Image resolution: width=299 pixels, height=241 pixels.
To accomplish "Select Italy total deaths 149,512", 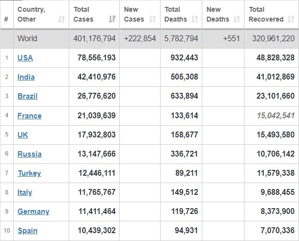I will click(x=185, y=192).
